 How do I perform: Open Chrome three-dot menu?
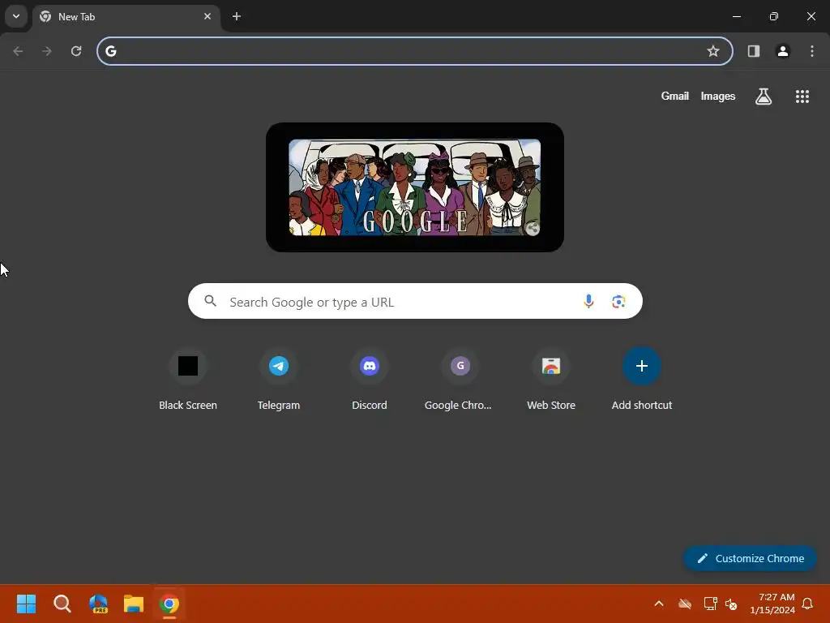click(x=812, y=51)
